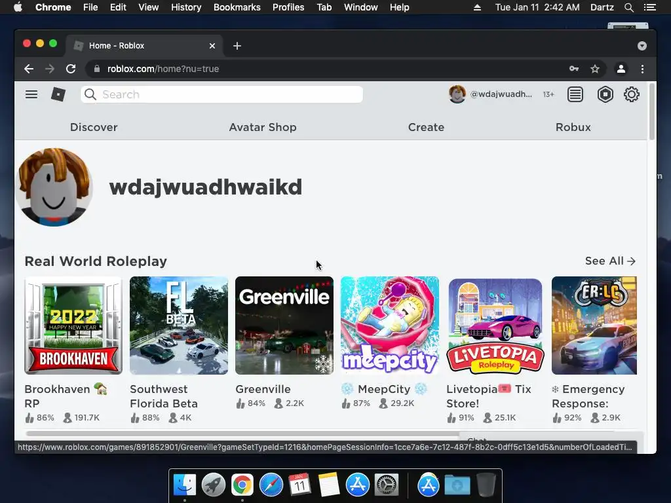Open the MeepCity game thumbnail

pyautogui.click(x=390, y=326)
